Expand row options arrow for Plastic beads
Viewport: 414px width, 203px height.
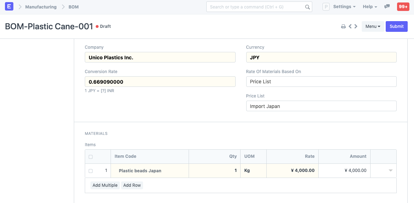pos(390,171)
